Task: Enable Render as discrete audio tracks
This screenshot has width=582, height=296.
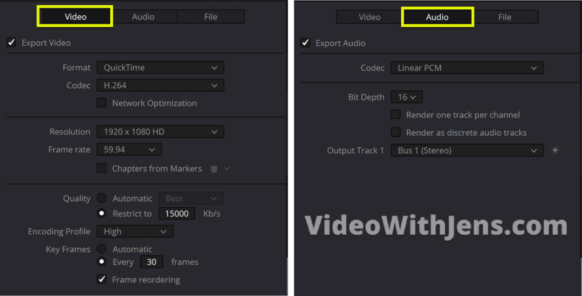Action: (396, 132)
